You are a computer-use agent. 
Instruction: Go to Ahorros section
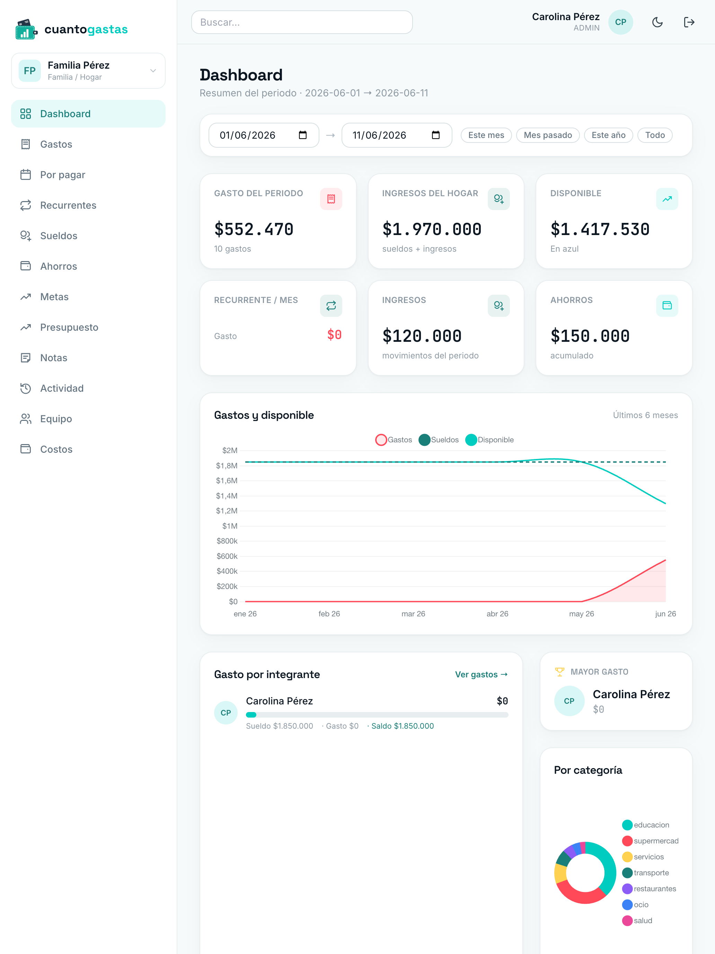point(88,266)
